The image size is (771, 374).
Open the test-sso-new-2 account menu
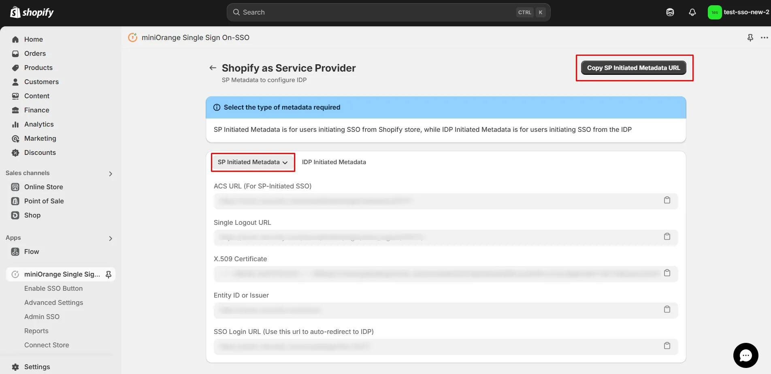(739, 12)
